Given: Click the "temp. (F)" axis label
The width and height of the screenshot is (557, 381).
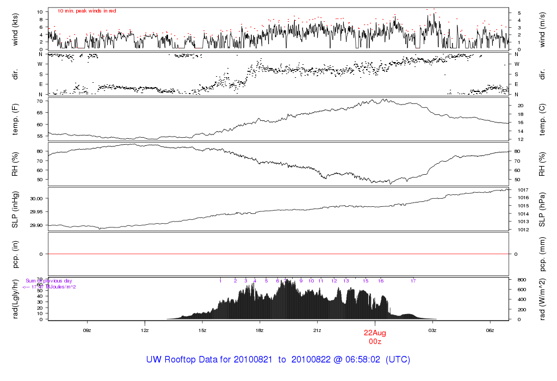Looking at the screenshot, I should click(x=15, y=119).
